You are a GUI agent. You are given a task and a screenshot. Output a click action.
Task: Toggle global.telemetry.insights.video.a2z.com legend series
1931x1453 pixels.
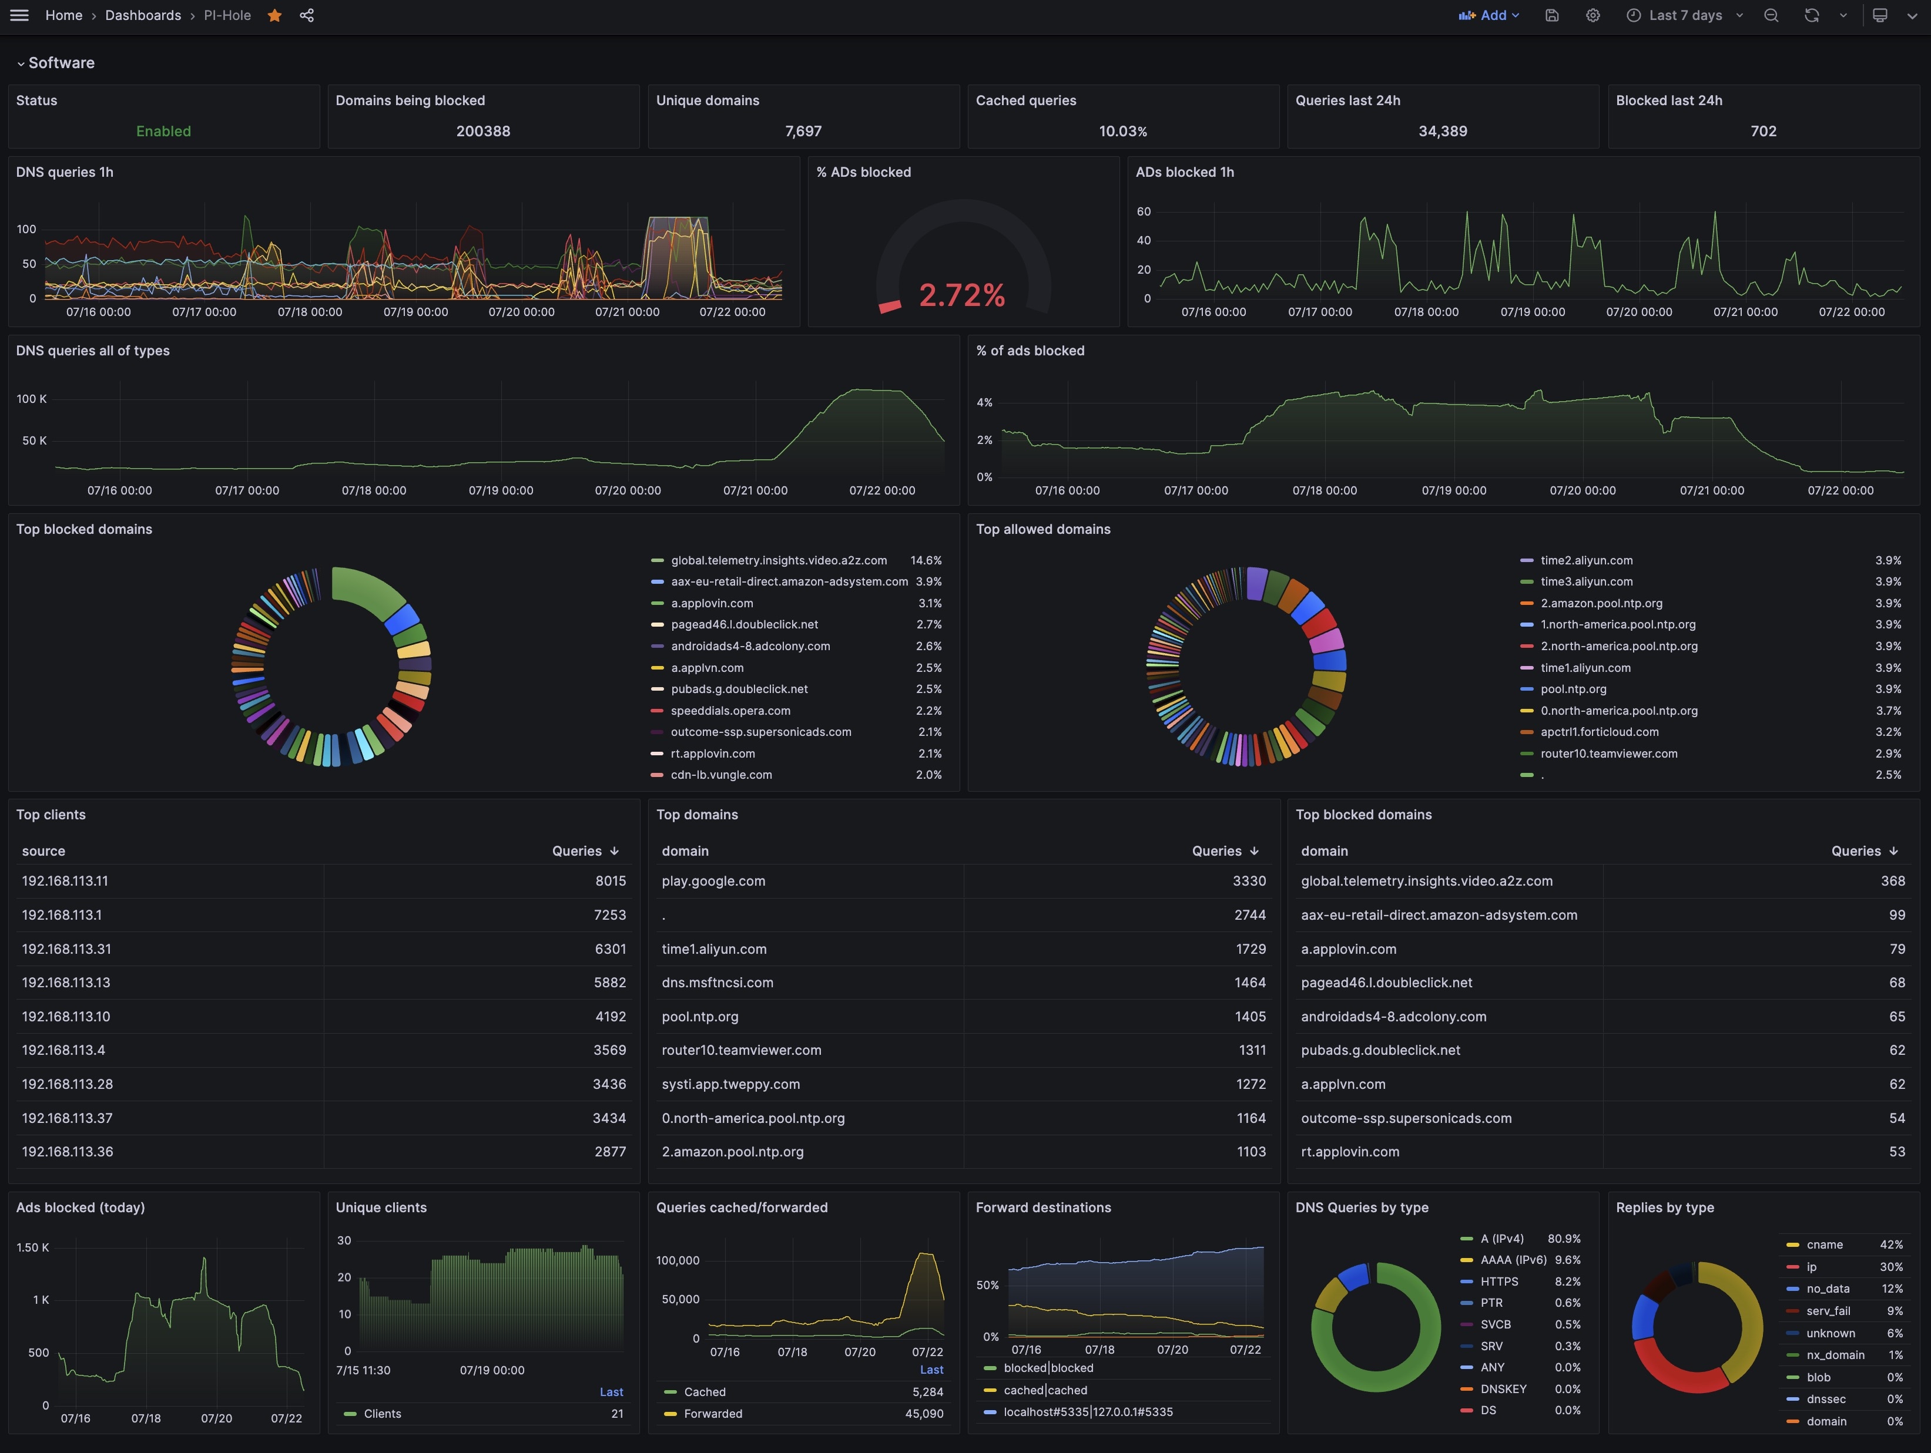[x=779, y=560]
